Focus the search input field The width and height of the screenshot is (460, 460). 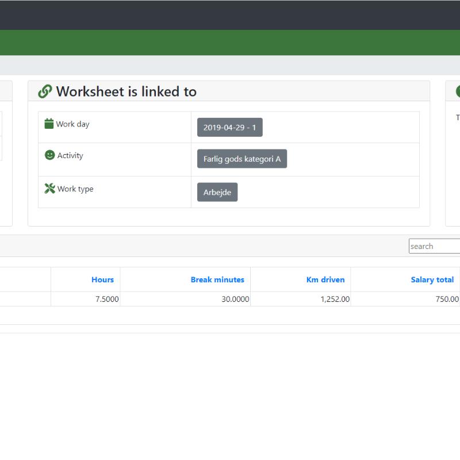click(434, 246)
